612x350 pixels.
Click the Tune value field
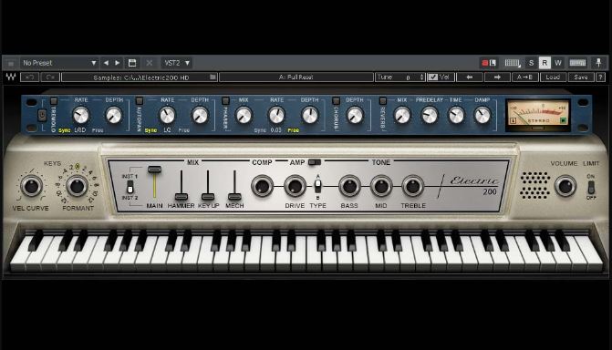click(x=400, y=77)
